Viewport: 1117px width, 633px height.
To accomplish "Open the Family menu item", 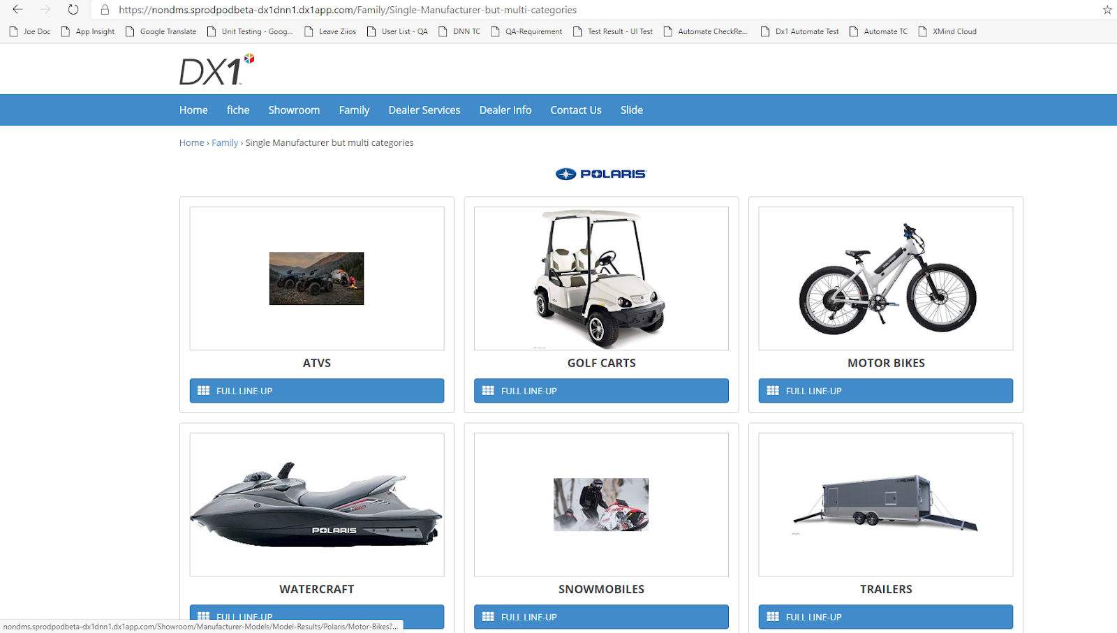I will click(x=354, y=110).
